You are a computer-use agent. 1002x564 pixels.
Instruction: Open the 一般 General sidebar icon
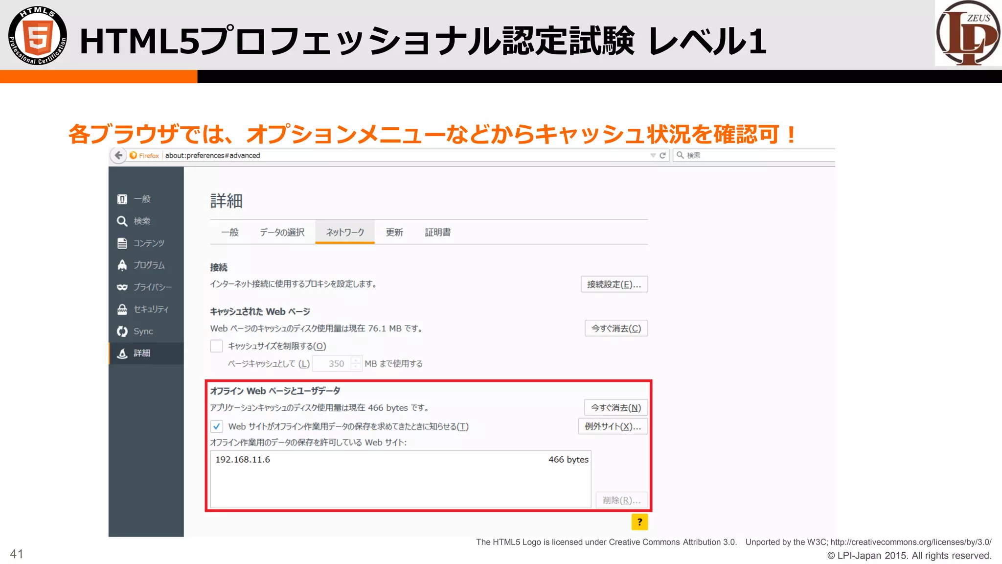(x=122, y=199)
